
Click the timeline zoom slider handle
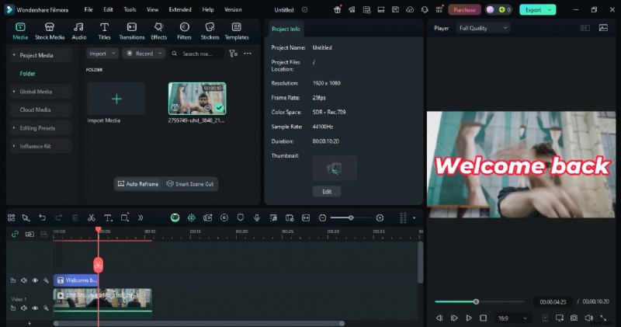click(352, 218)
